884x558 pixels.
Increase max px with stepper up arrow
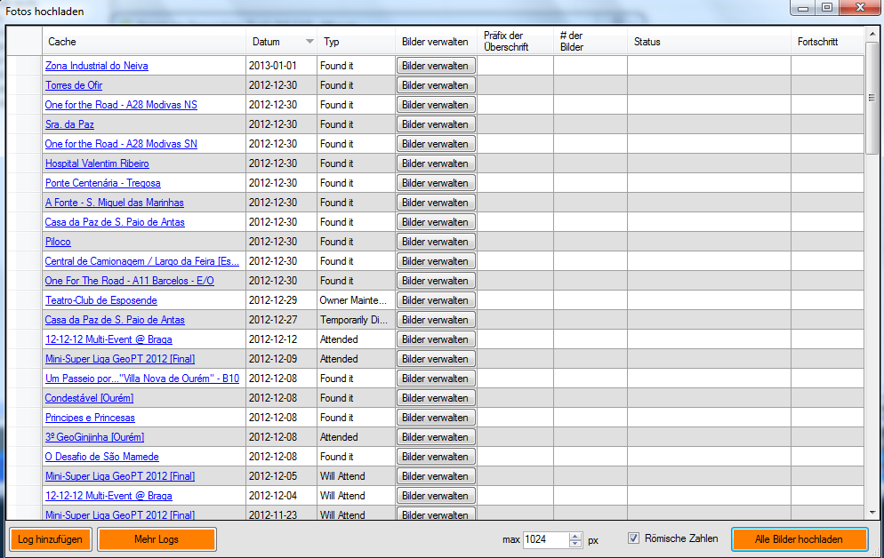click(x=575, y=536)
